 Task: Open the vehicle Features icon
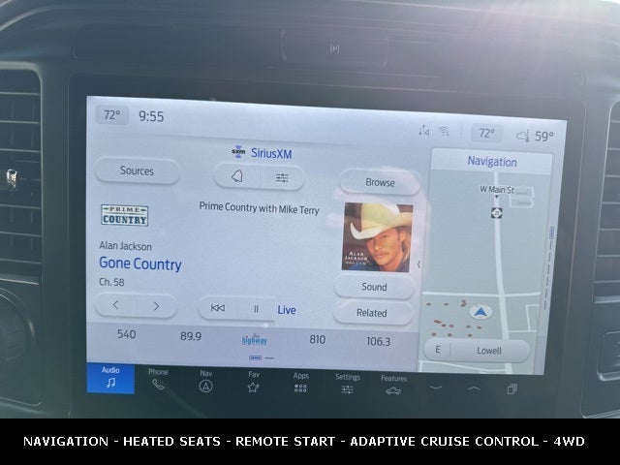(393, 386)
